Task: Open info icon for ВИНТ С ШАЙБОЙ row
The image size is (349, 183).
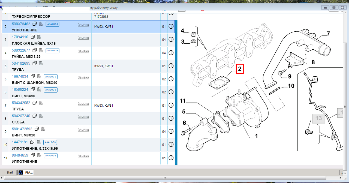Action: 171,79
